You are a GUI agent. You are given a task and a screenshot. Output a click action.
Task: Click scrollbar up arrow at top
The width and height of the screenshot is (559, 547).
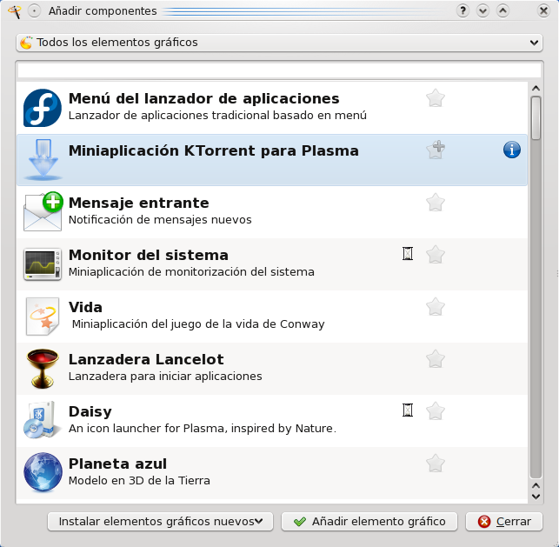pos(536,88)
